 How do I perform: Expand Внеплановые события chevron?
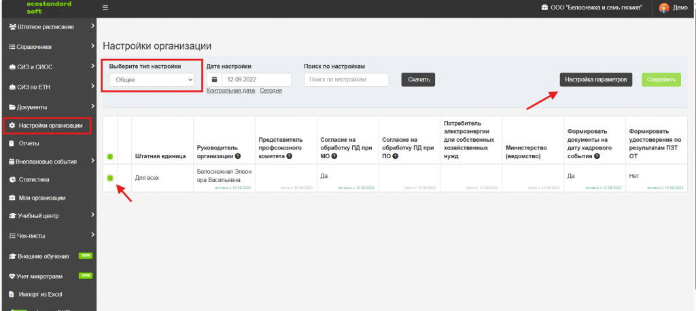tap(92, 161)
